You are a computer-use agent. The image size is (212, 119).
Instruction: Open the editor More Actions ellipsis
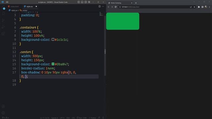103,6
